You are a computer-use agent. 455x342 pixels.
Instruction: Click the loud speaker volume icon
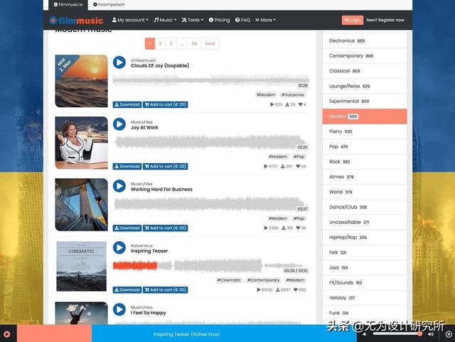click(431, 334)
